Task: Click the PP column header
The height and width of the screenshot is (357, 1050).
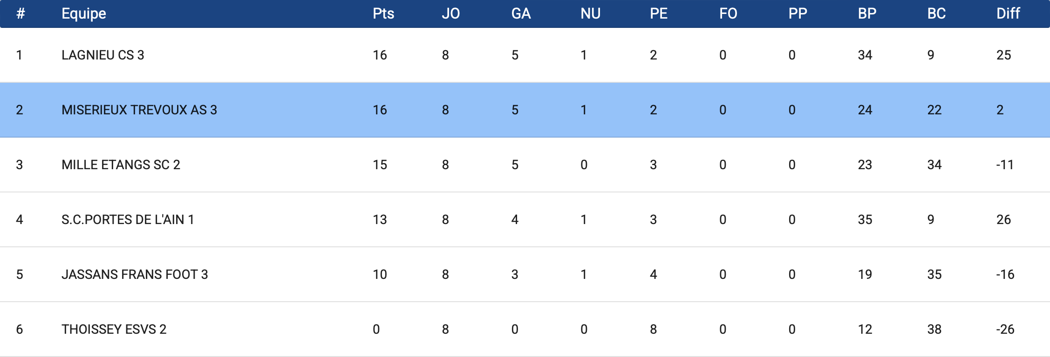Action: point(798,13)
